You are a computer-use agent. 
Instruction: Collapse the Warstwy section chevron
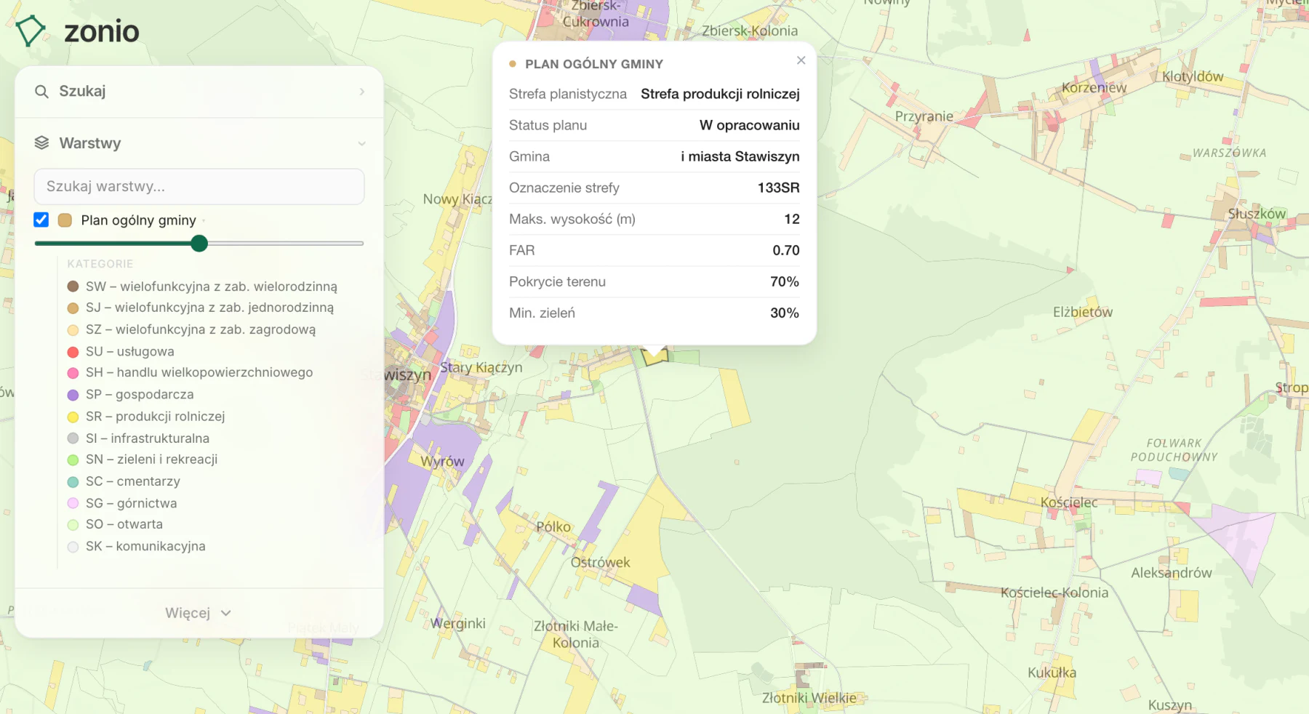(361, 143)
